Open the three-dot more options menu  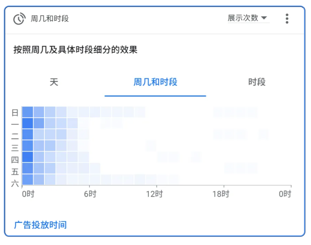(287, 19)
